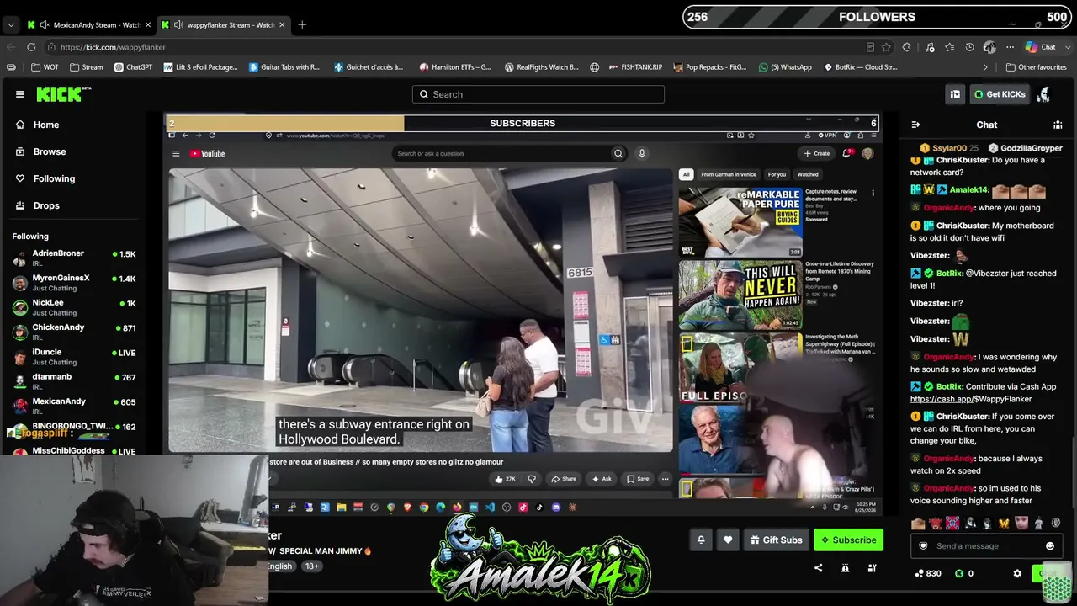Click the Send a message field

tap(986, 546)
